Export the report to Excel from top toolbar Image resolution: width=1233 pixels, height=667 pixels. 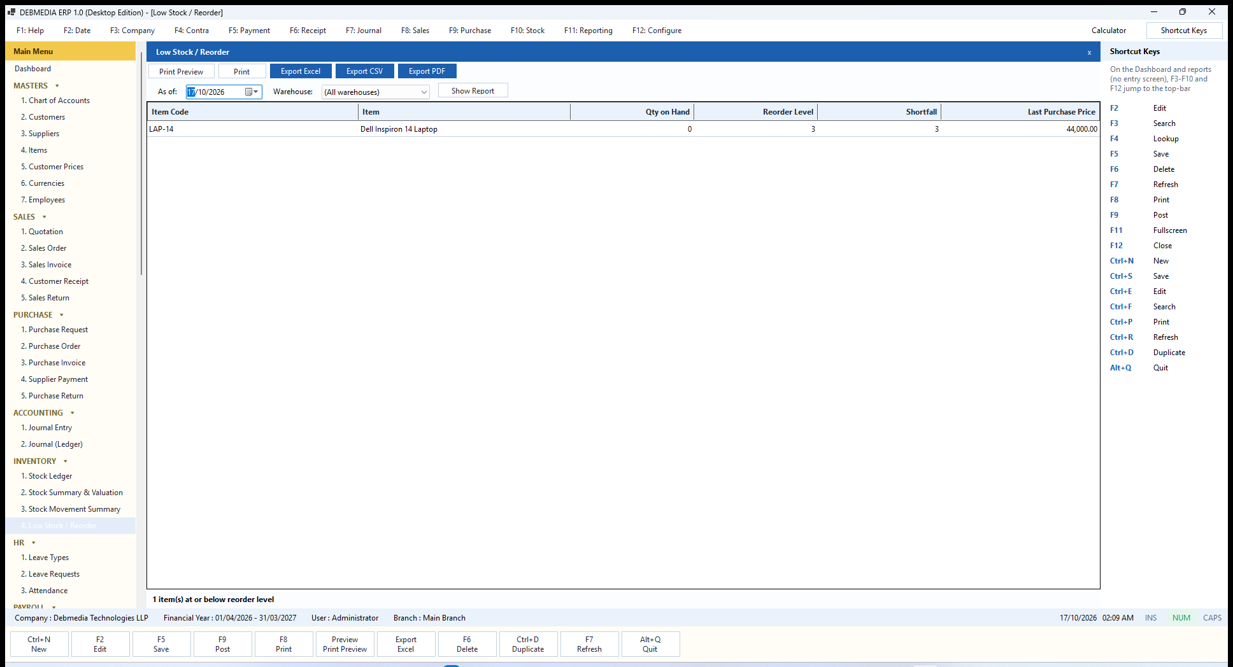coord(301,71)
